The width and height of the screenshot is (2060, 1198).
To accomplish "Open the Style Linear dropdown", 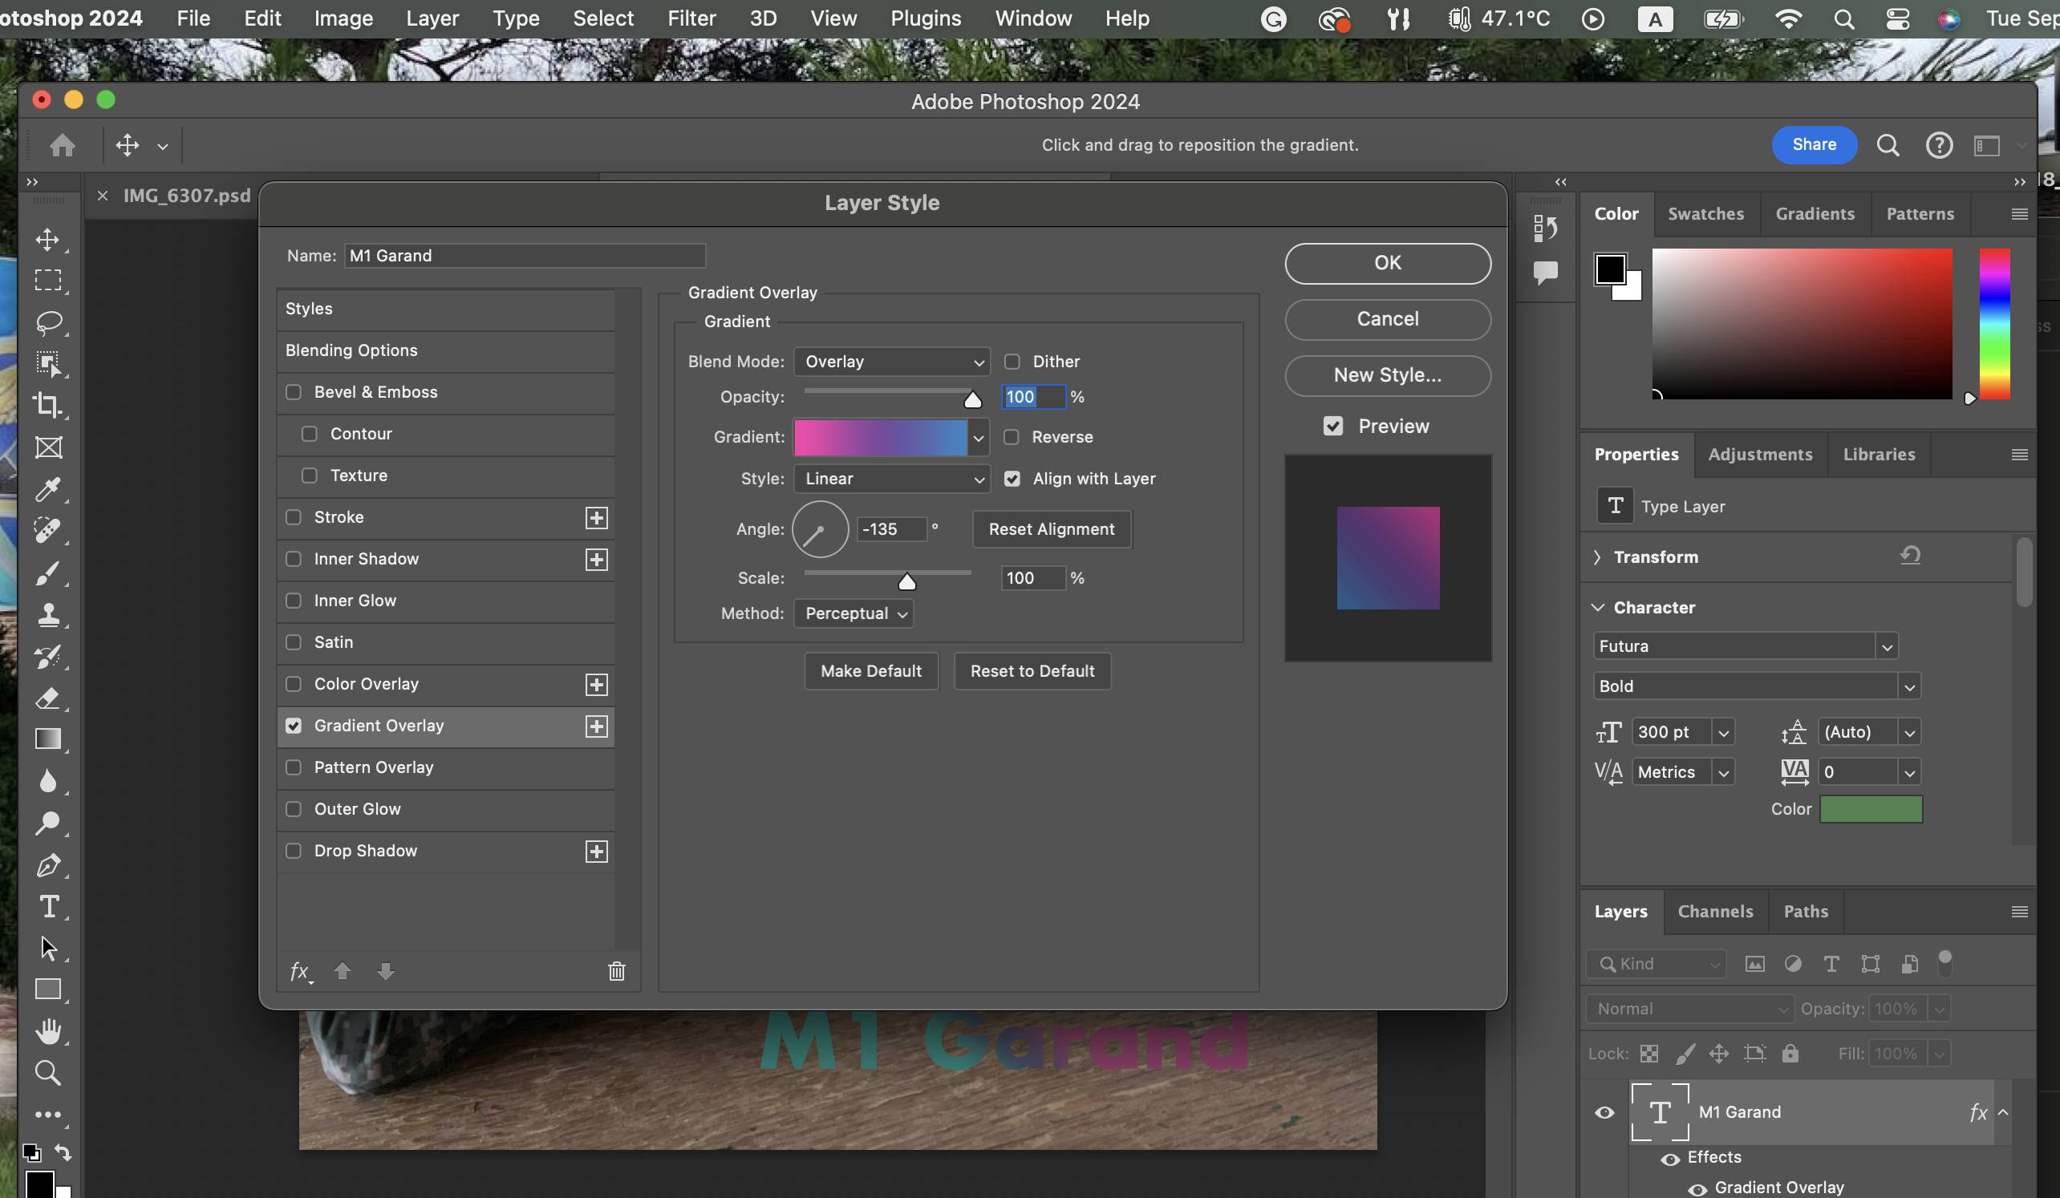I will [x=892, y=479].
